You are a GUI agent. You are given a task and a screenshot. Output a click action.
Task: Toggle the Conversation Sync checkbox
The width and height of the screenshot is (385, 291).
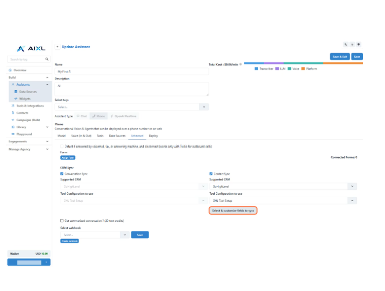[x=62, y=174]
